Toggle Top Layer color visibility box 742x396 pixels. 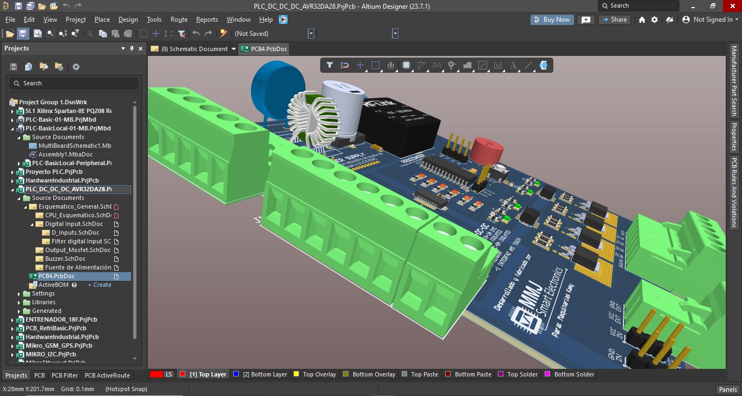[183, 374]
